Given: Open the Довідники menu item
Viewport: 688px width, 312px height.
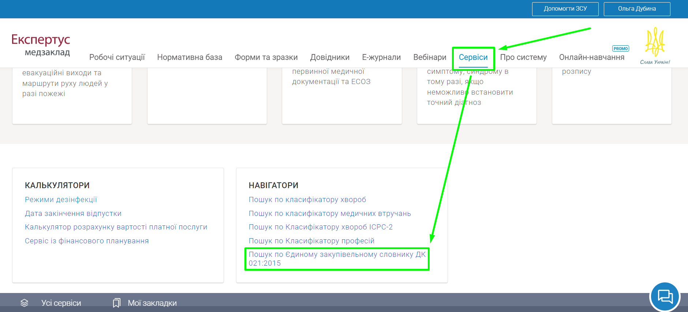Looking at the screenshot, I should pos(330,57).
